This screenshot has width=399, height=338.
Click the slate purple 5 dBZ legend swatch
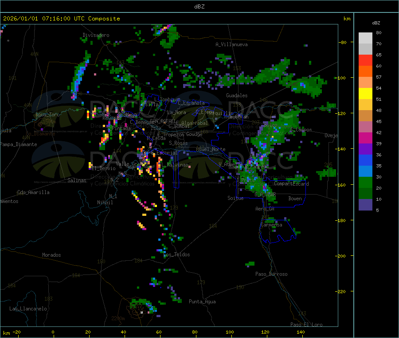point(365,205)
